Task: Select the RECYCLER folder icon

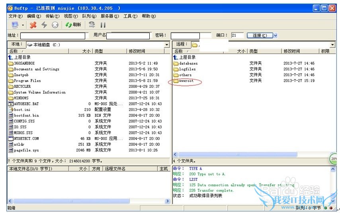Action: click(x=11, y=87)
